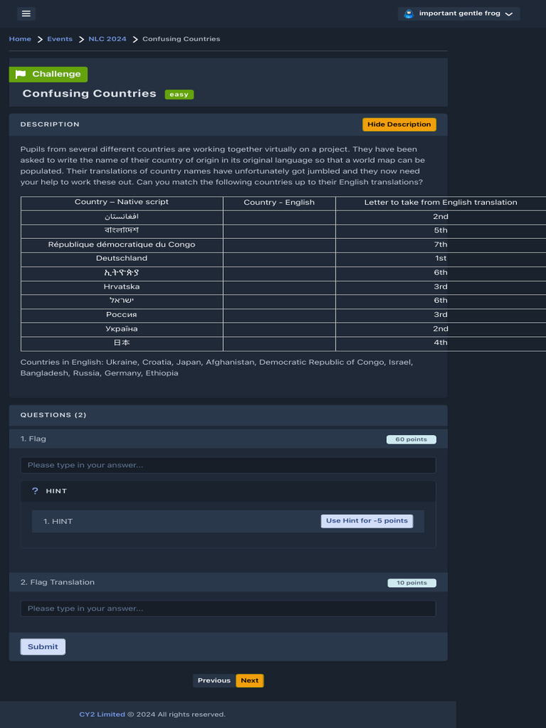The image size is (546, 728).
Task: Focus the Flag answer input field
Action: [x=228, y=465]
